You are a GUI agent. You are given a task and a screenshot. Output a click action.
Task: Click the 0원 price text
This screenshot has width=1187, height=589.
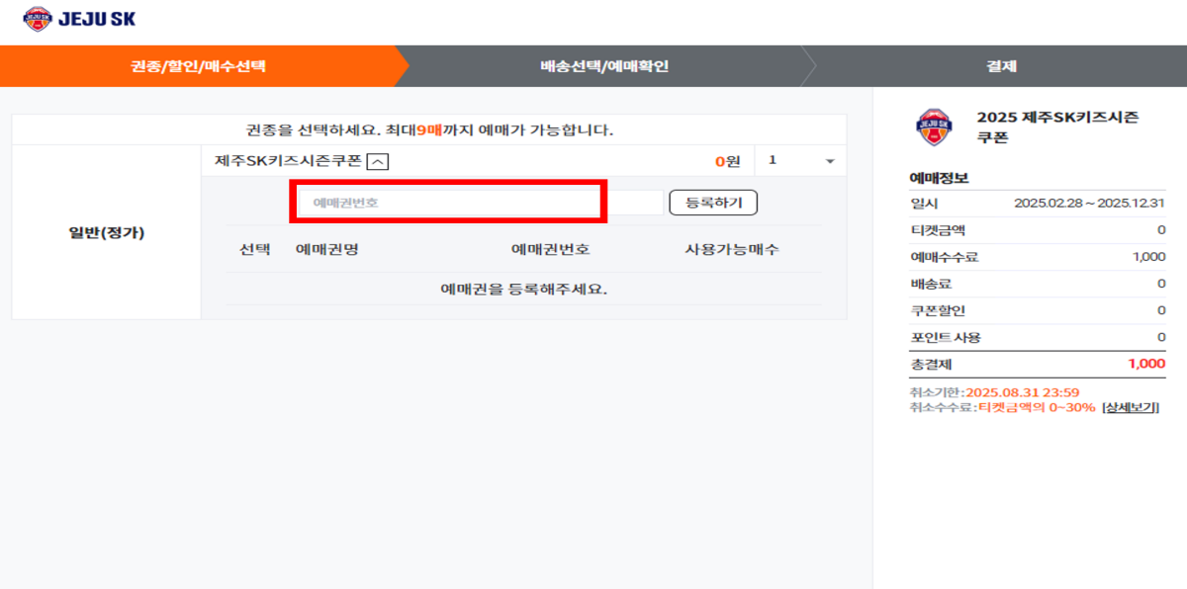pos(727,161)
